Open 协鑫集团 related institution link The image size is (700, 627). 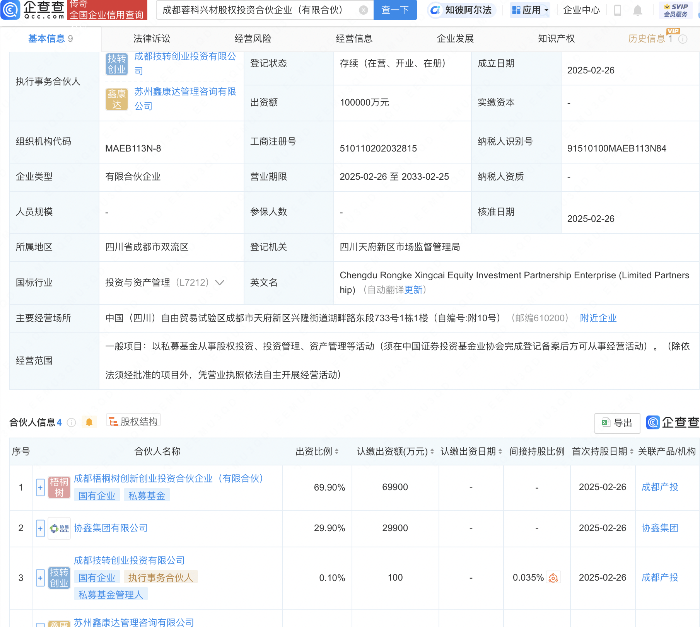(x=660, y=528)
